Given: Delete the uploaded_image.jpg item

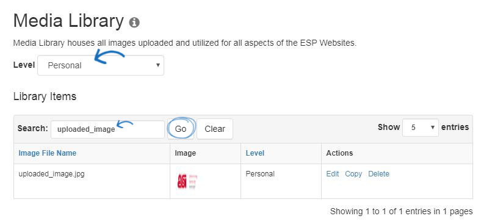Looking at the screenshot, I should pyautogui.click(x=379, y=174).
